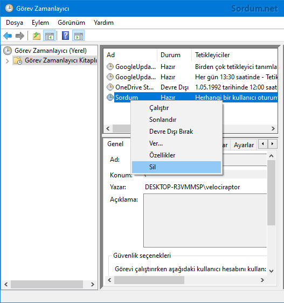Click the Birden çok tetikleyici trigger text

[x=236, y=67]
